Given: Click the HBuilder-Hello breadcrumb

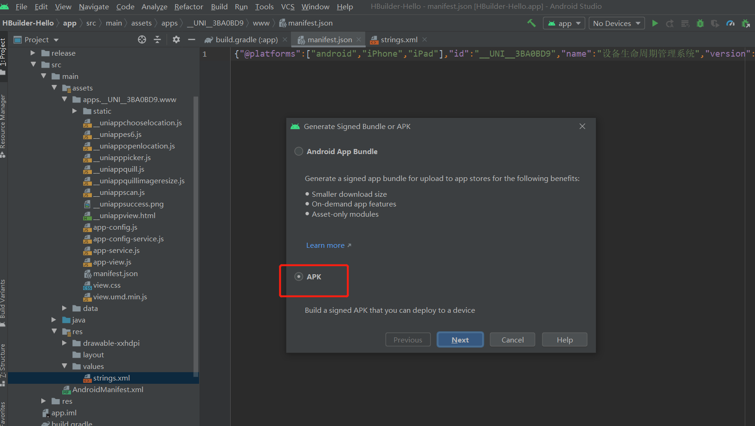Looking at the screenshot, I should pyautogui.click(x=28, y=23).
